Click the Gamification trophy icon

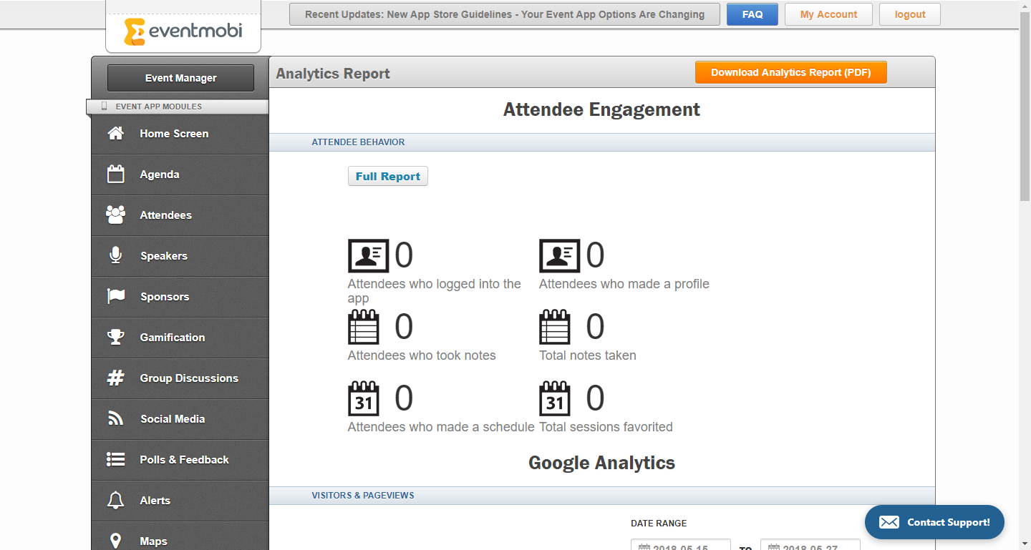(x=115, y=338)
